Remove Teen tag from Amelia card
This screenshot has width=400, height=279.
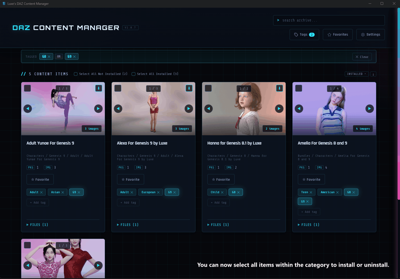point(311,192)
